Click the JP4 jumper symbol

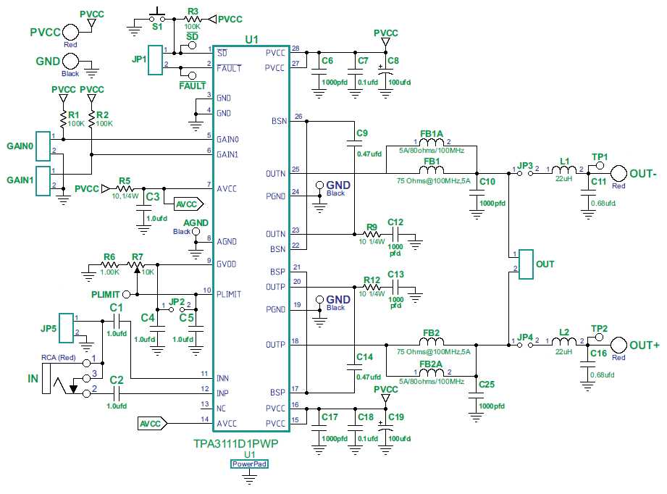coord(524,345)
